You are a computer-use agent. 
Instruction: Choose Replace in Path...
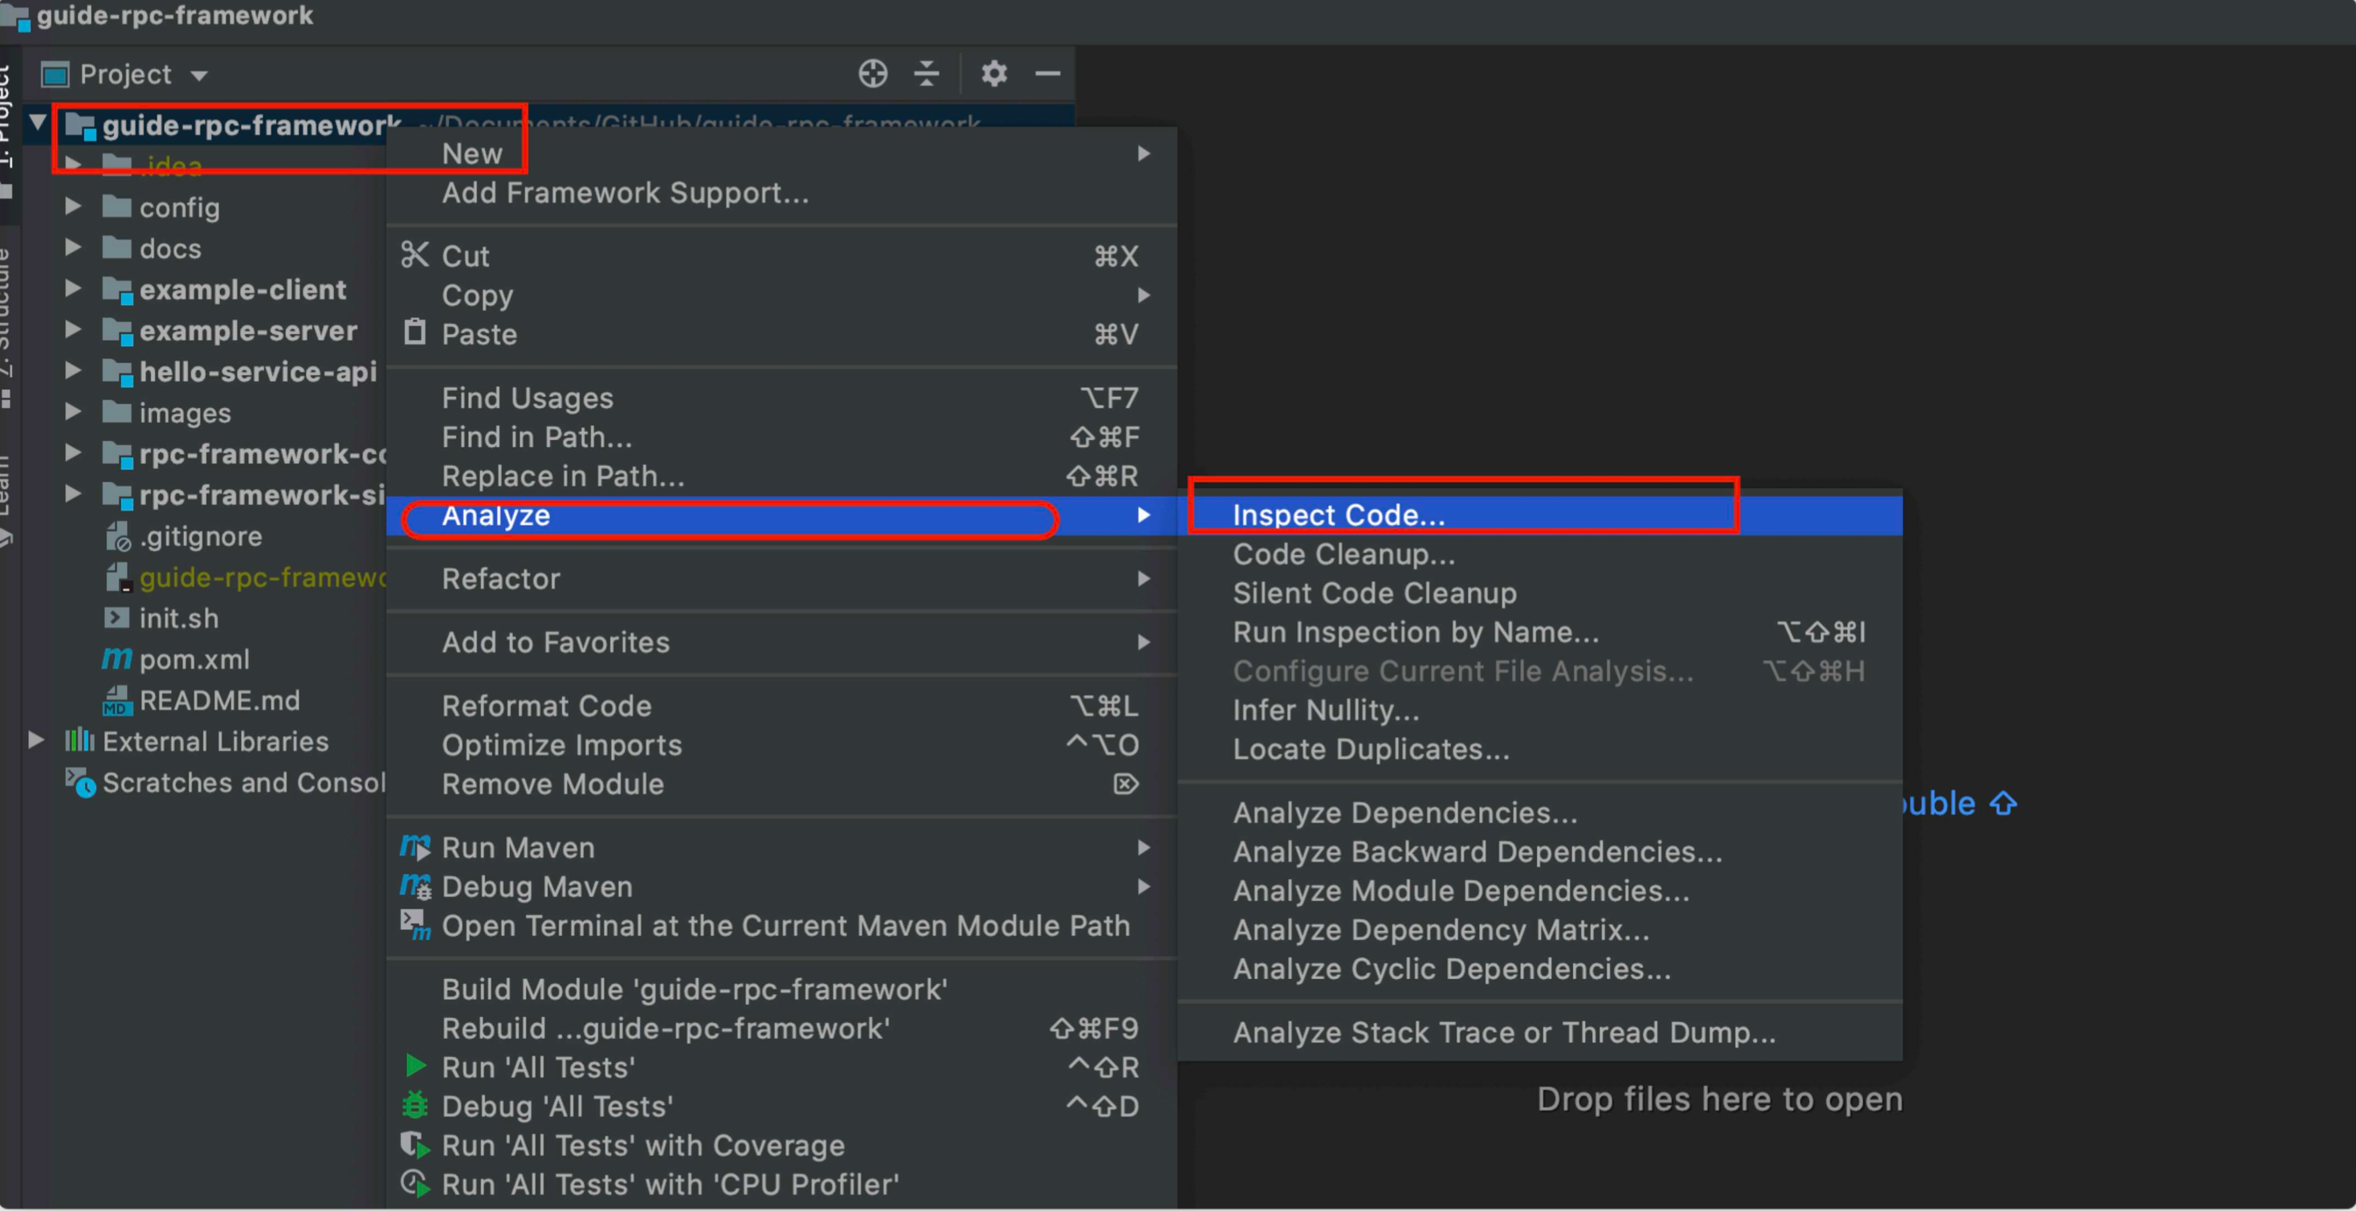(782, 475)
